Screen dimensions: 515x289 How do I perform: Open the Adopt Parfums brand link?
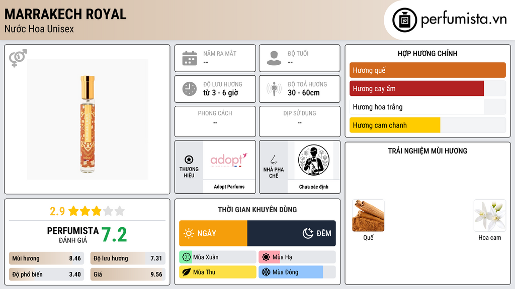click(x=229, y=187)
